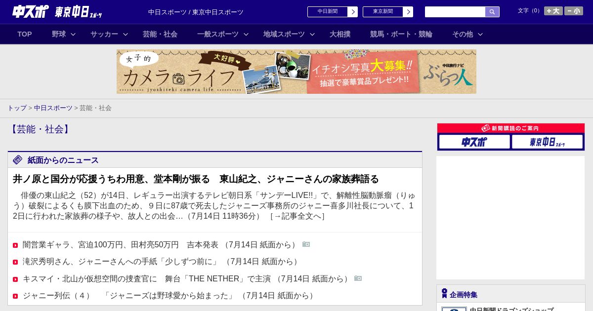Click the 中スポ subscription button
The width and height of the screenshot is (593, 311).
click(x=474, y=142)
